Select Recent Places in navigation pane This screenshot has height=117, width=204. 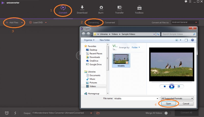(94, 54)
